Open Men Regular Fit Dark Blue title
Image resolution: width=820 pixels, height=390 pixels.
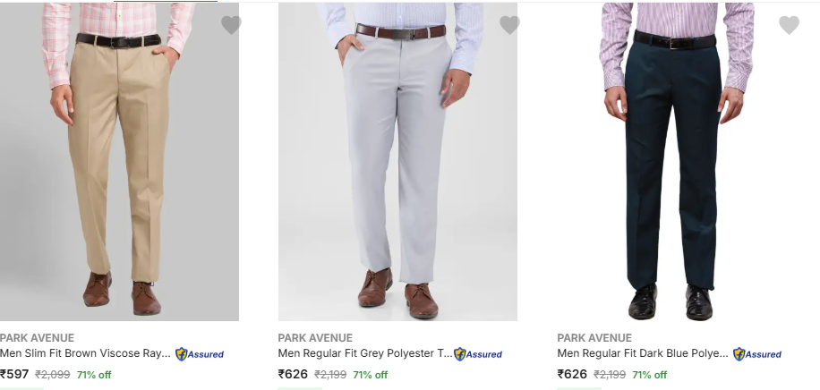click(643, 353)
